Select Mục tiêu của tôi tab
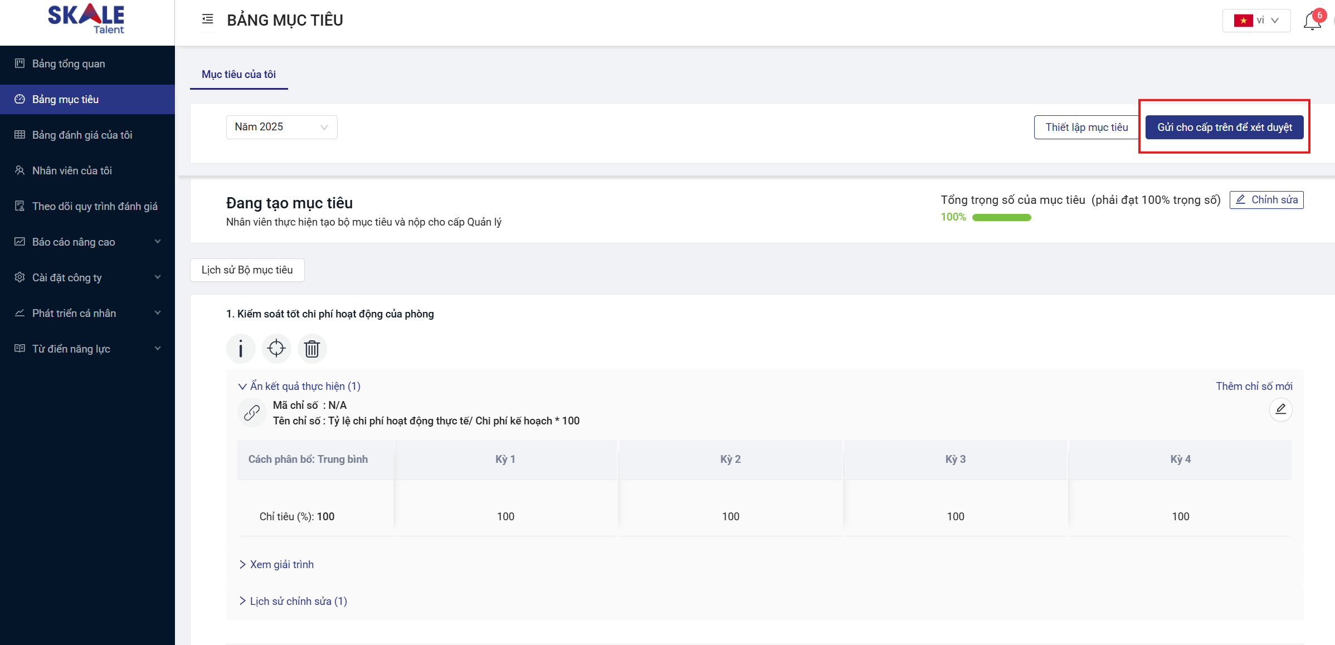 238,75
